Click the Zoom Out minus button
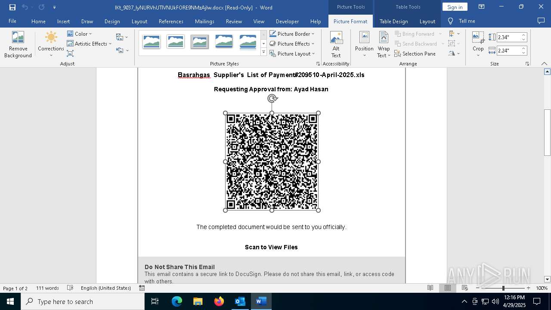The height and width of the screenshot is (310, 551). point(478,288)
